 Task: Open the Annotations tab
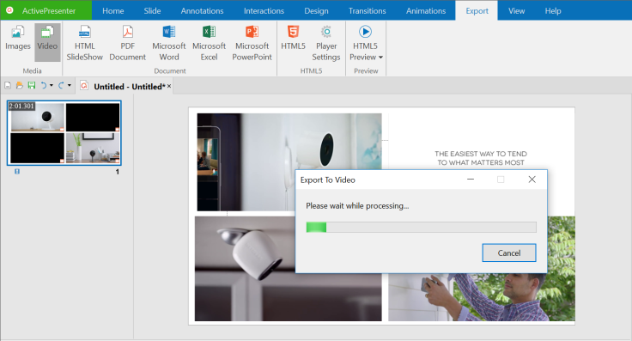202,11
